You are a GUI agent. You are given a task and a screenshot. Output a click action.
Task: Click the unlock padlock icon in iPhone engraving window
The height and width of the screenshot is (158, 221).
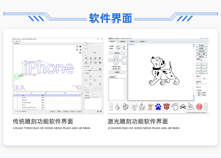[x=100, y=63]
